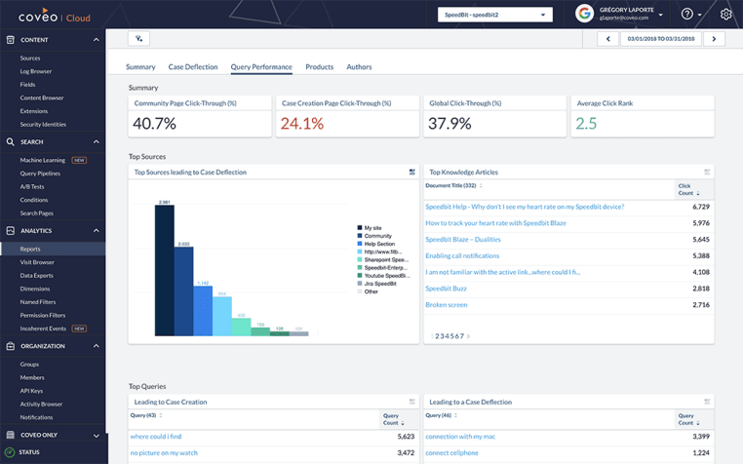This screenshot has height=464, width=743.
Task: Open the Speedbit Buzz article link
Action: coord(446,289)
